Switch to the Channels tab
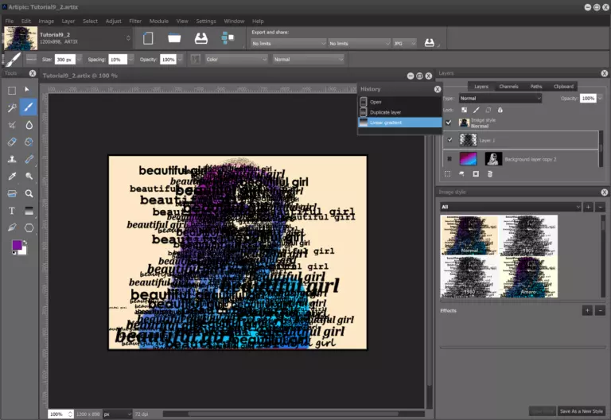 click(508, 86)
